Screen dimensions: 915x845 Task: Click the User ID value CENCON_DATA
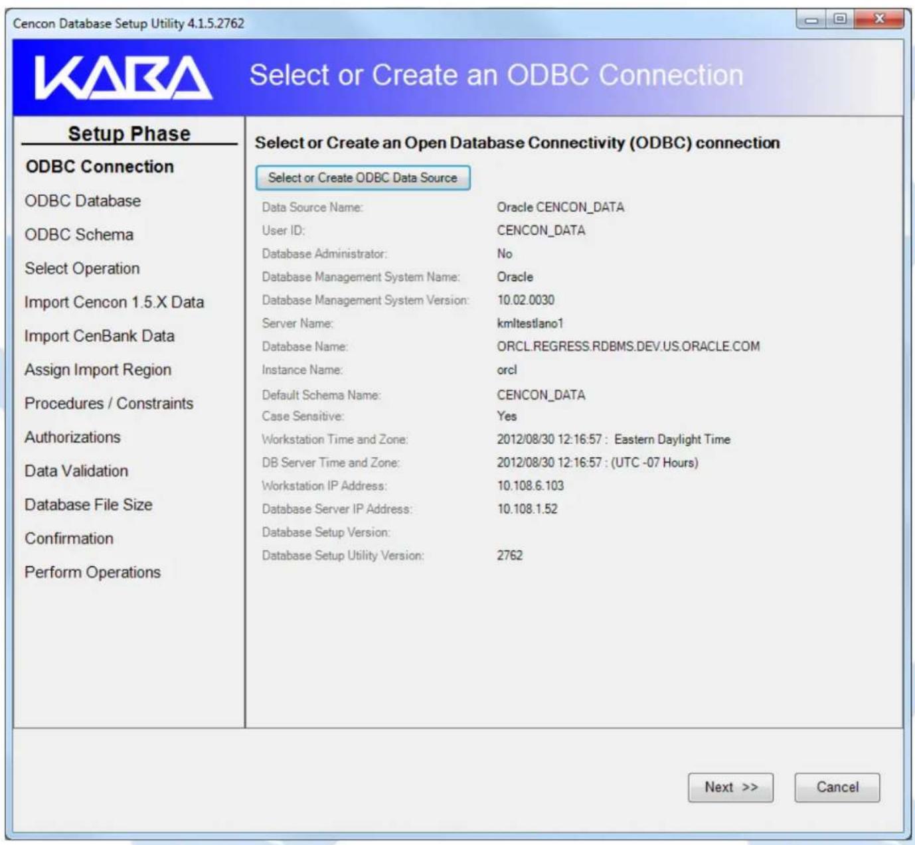pyautogui.click(x=541, y=231)
